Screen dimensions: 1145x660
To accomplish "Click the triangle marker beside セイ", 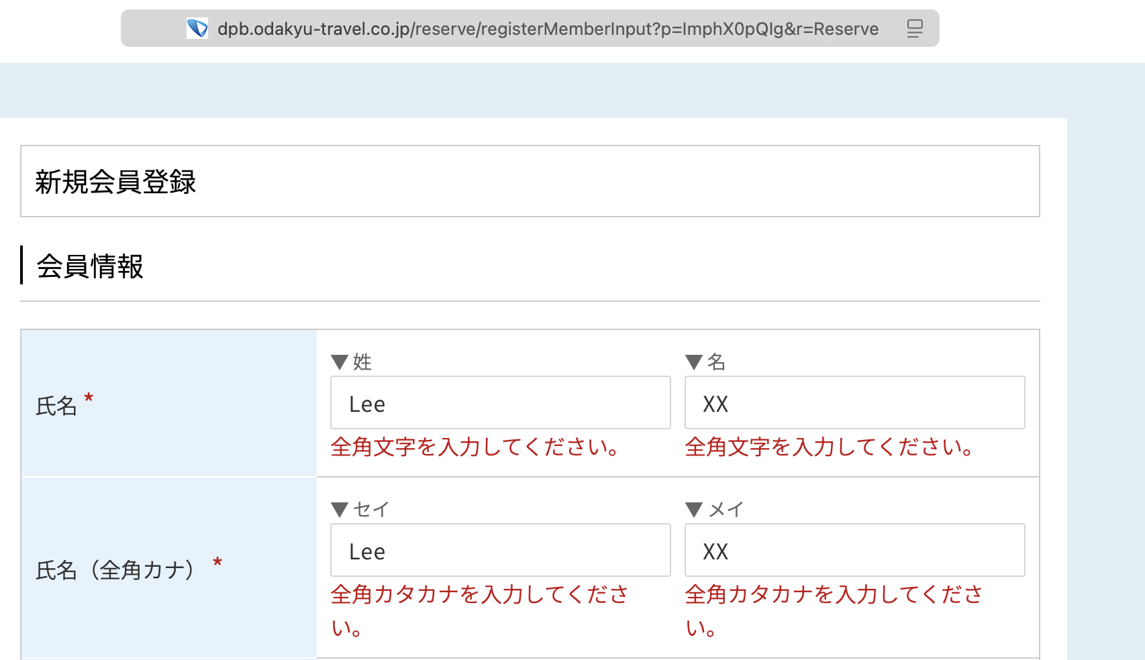I will [340, 510].
